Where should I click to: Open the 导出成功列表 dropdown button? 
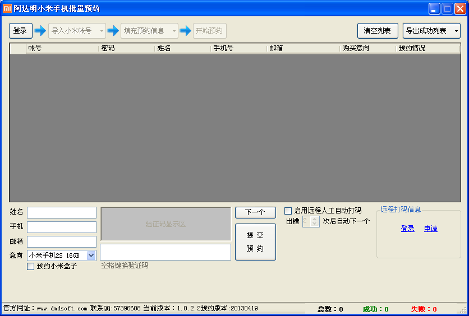tap(431, 31)
